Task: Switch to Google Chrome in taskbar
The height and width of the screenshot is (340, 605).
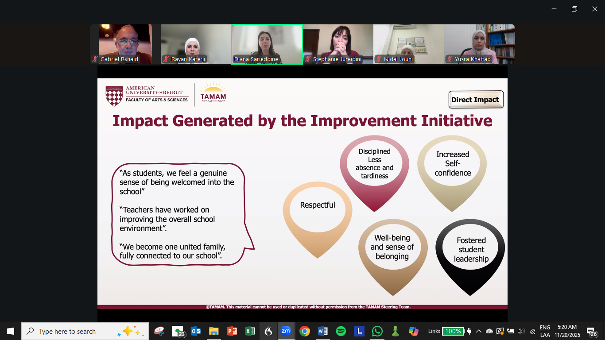Action: (x=304, y=331)
